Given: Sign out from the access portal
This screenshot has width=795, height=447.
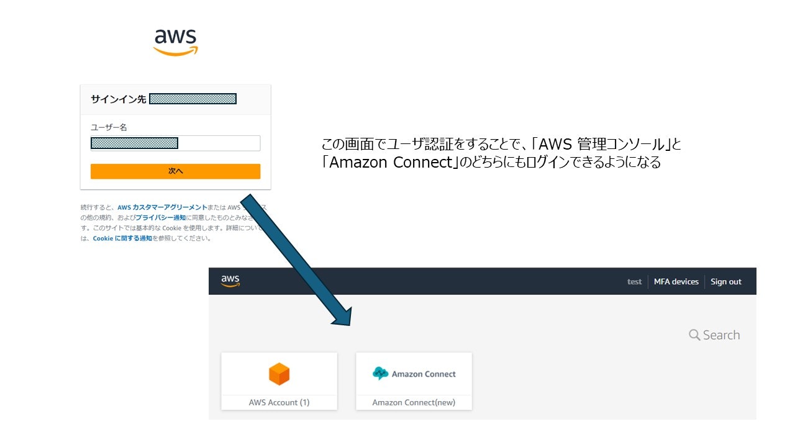Looking at the screenshot, I should pos(725,281).
